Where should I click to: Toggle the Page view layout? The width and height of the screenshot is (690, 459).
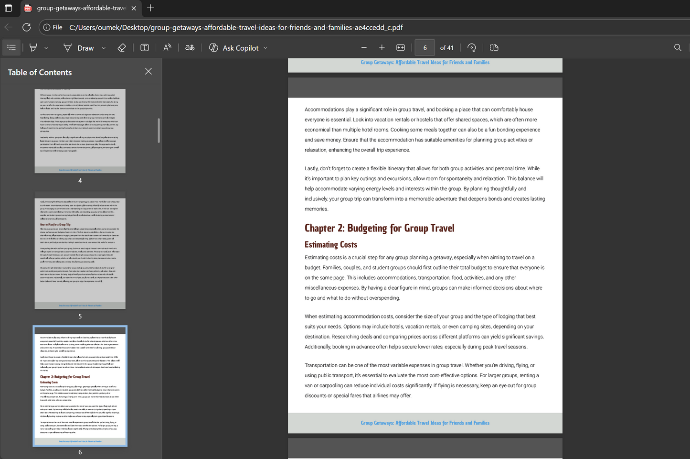[x=494, y=47]
